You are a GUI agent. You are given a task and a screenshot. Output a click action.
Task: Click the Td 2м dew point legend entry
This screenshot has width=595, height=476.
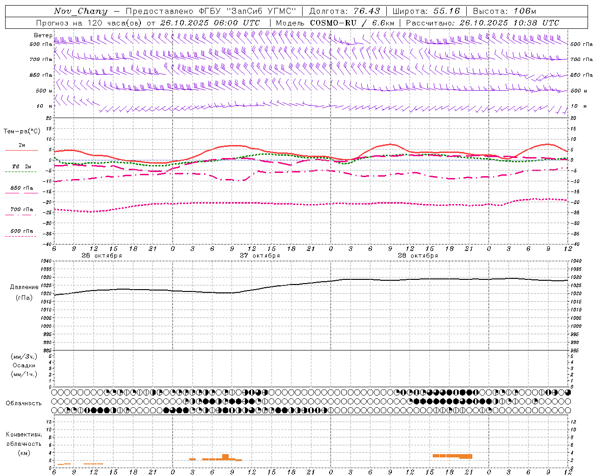pyautogui.click(x=22, y=166)
